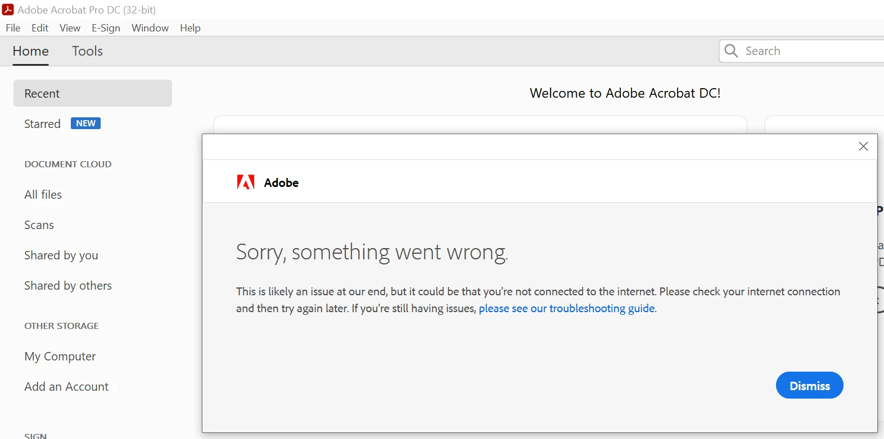
Task: Click the OTHER STORAGE section heading
Action: pos(62,326)
